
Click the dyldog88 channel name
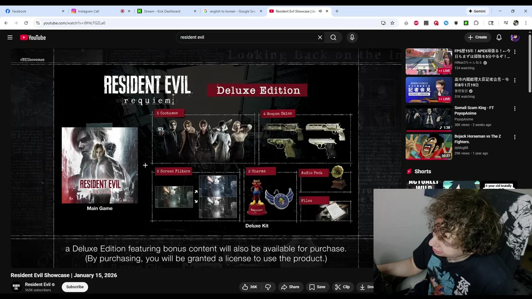[x=462, y=148]
